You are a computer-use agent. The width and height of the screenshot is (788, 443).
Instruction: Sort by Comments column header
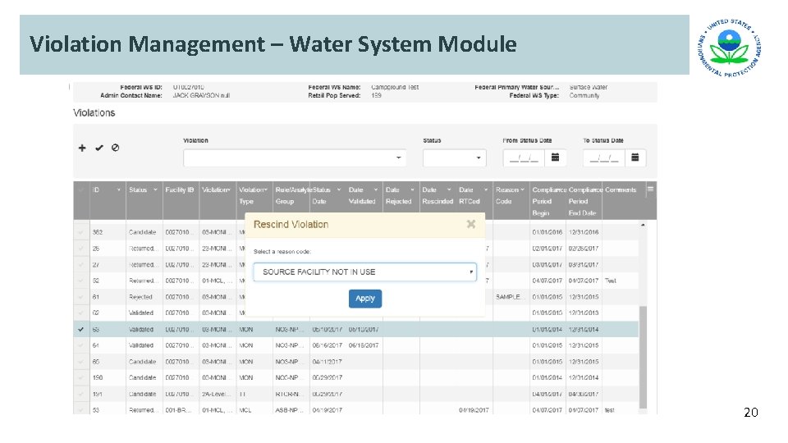tap(621, 190)
